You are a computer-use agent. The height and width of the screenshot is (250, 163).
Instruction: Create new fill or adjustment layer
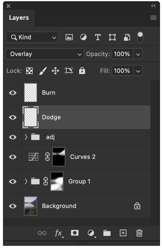pyautogui.click(x=91, y=233)
